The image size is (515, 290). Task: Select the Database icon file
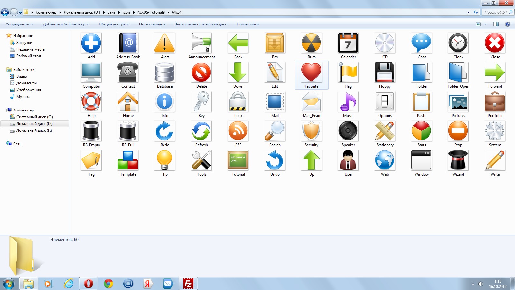[x=165, y=75]
